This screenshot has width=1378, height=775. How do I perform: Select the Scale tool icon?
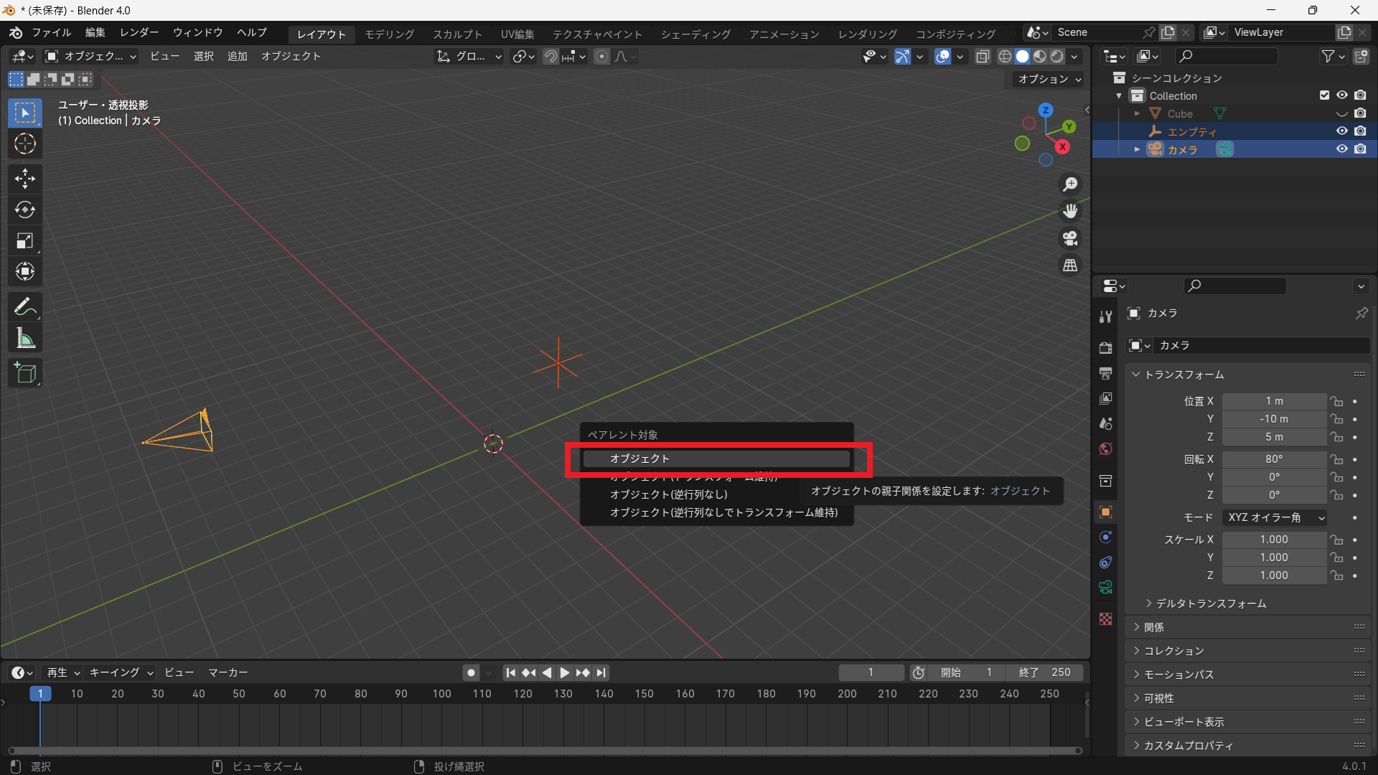click(x=25, y=240)
